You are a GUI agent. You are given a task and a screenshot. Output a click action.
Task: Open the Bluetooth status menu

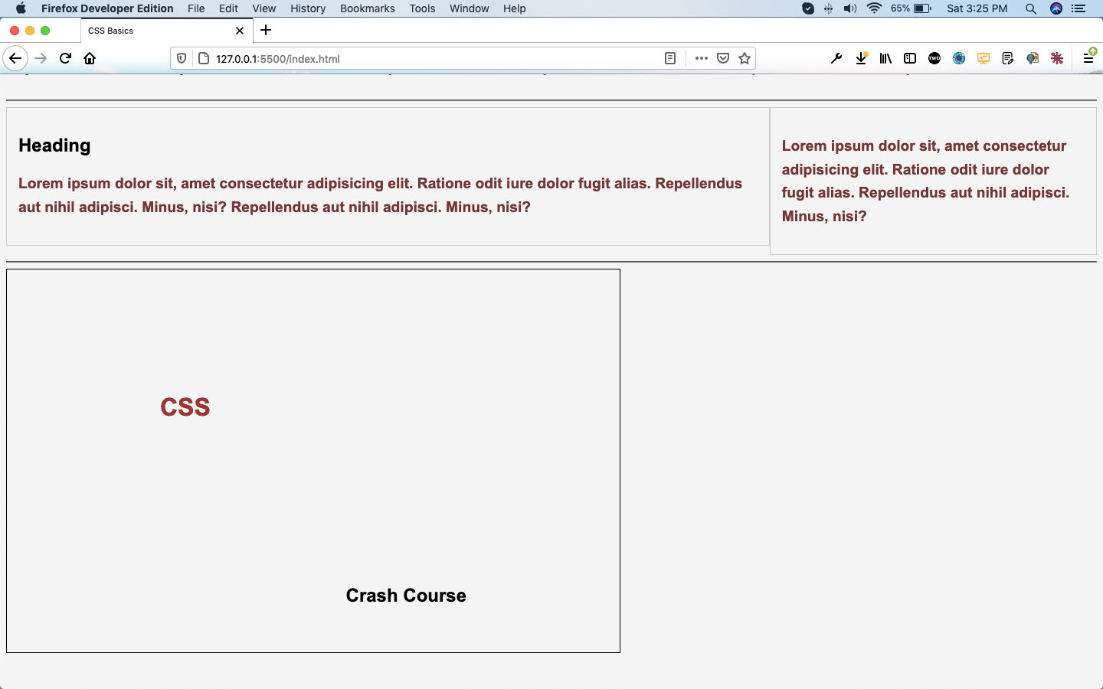[829, 8]
